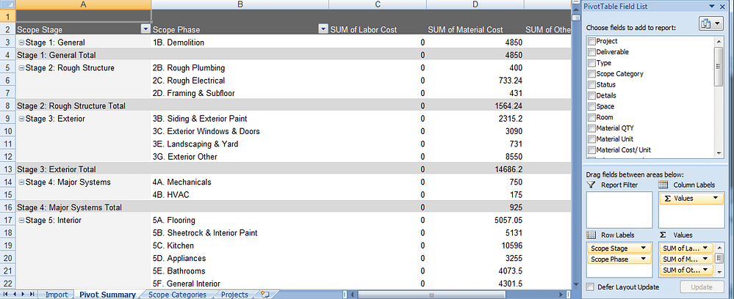This screenshot has height=299, width=734.
Task: Go to the previous sheet tab
Action: (15, 295)
